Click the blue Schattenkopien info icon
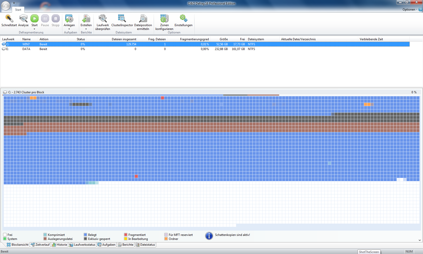The height and width of the screenshot is (254, 423). point(209,236)
